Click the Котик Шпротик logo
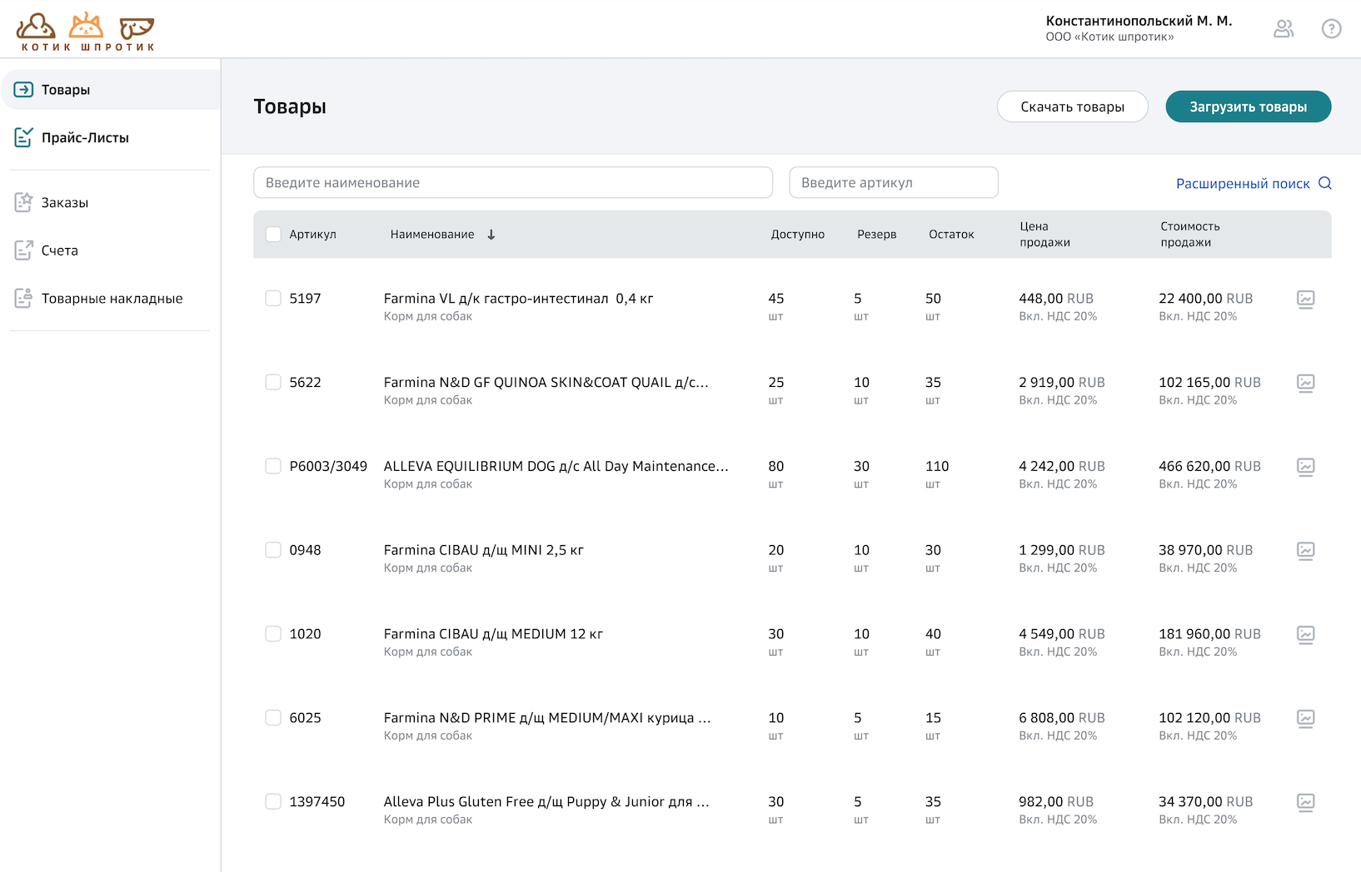The height and width of the screenshot is (872, 1361). 86,32
